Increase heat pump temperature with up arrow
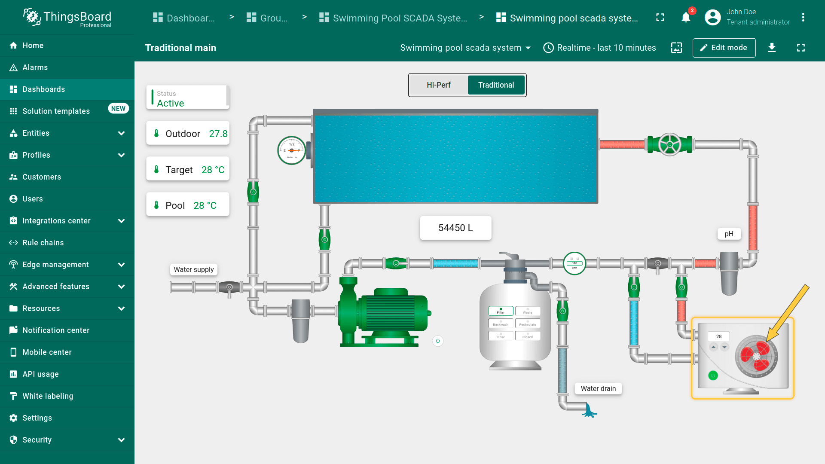Image resolution: width=825 pixels, height=464 pixels. [x=714, y=347]
